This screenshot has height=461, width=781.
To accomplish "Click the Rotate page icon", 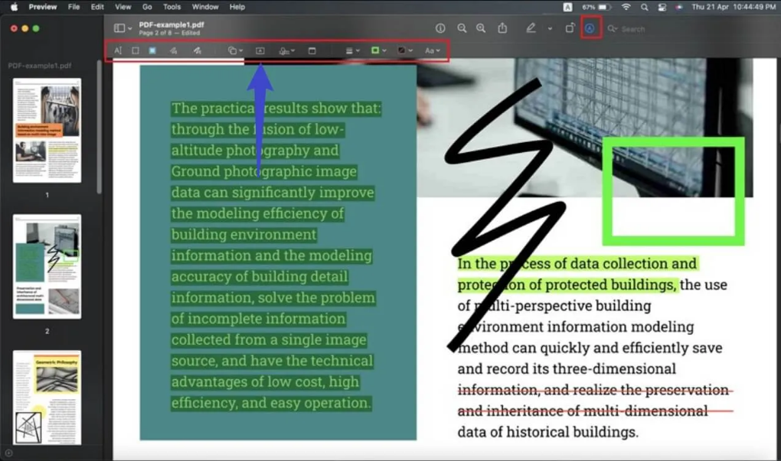I will click(570, 28).
